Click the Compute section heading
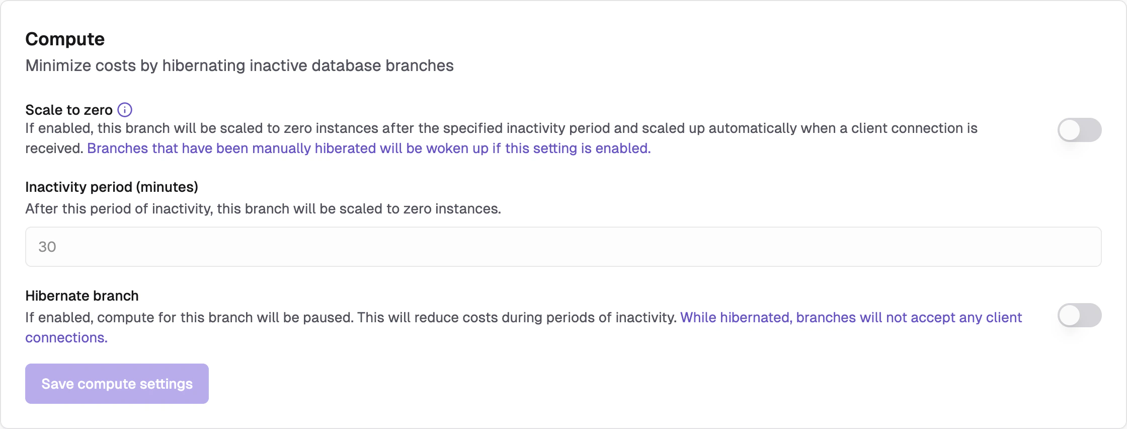 click(65, 38)
